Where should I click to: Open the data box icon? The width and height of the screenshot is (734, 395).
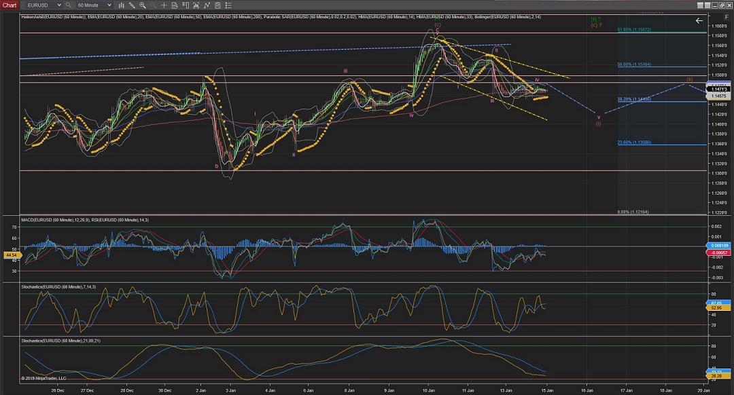click(175, 5)
